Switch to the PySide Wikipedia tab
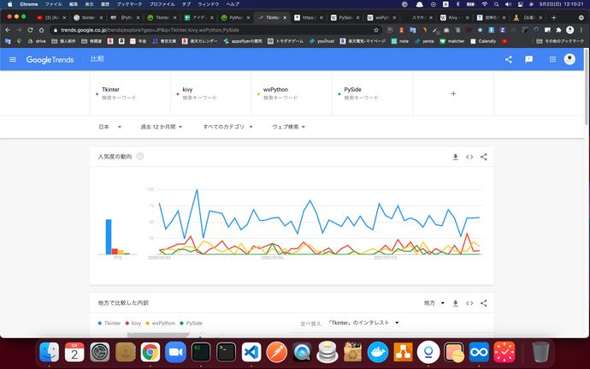This screenshot has height=369, width=590. pyautogui.click(x=345, y=17)
